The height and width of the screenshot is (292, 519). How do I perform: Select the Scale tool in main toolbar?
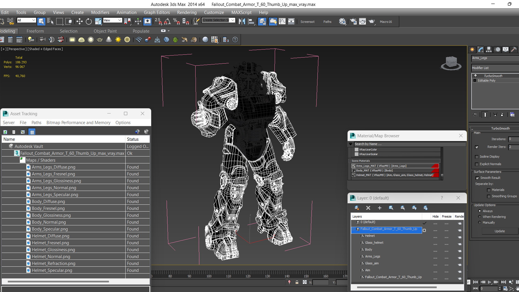point(98,21)
